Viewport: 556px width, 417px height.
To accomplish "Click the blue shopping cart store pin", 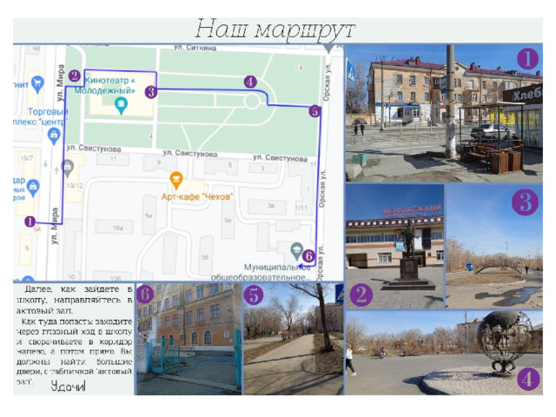I will (x=37, y=84).
